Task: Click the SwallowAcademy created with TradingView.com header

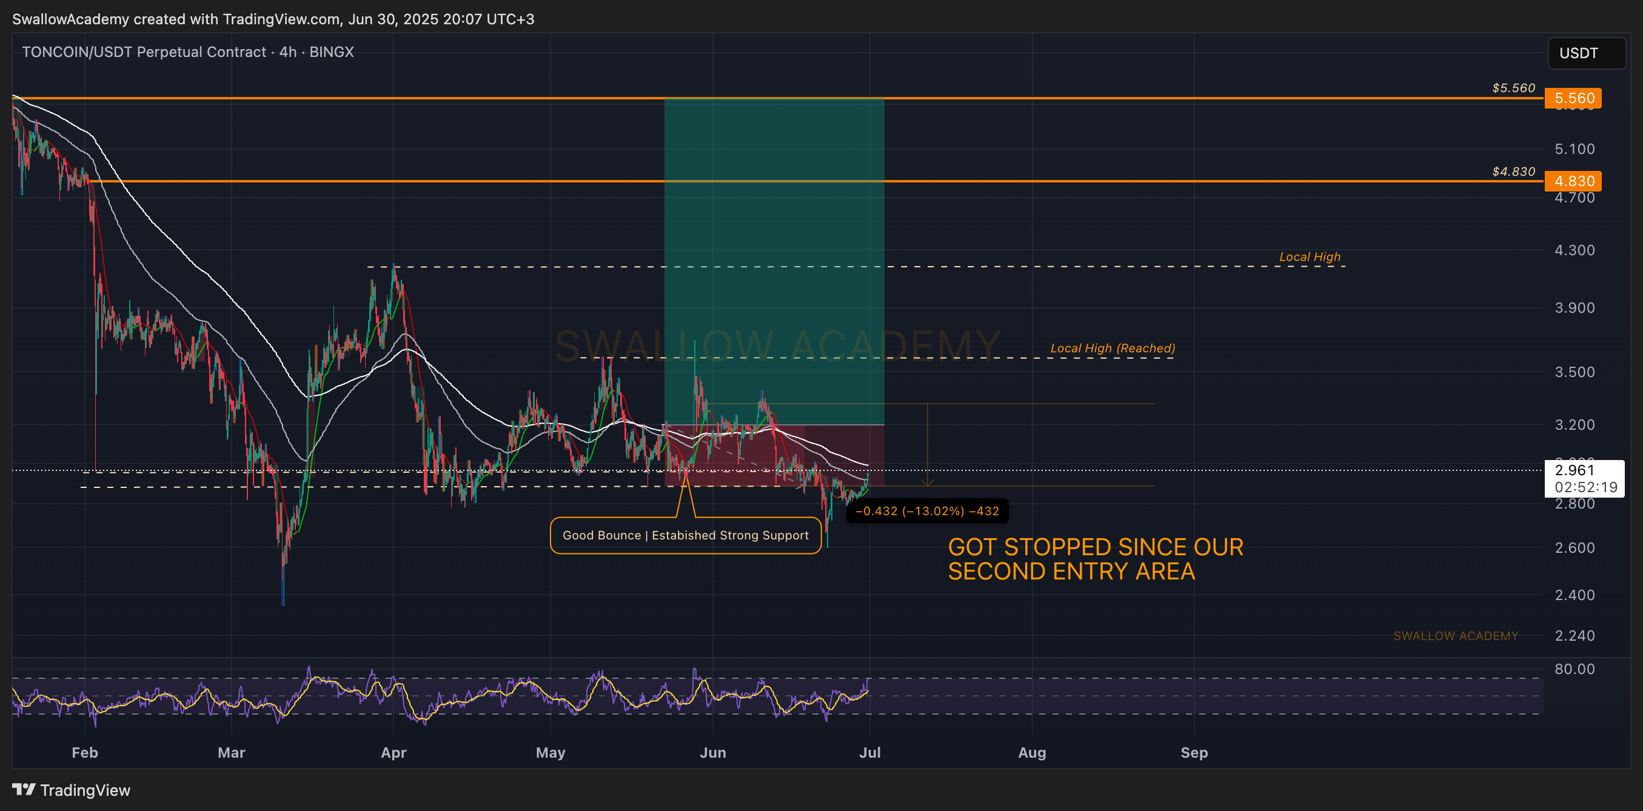Action: point(273,19)
